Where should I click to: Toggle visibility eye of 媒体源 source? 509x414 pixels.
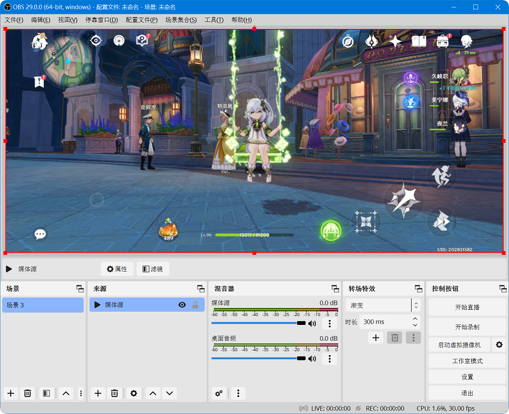[x=182, y=305]
